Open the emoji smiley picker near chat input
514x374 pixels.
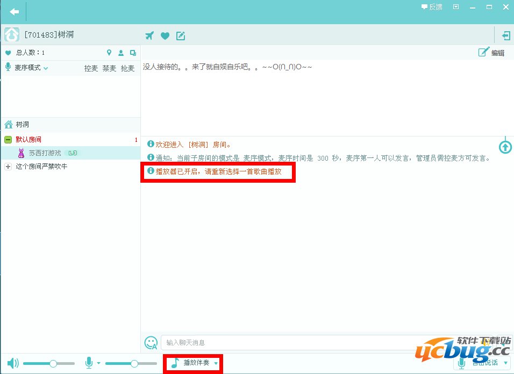[151, 343]
